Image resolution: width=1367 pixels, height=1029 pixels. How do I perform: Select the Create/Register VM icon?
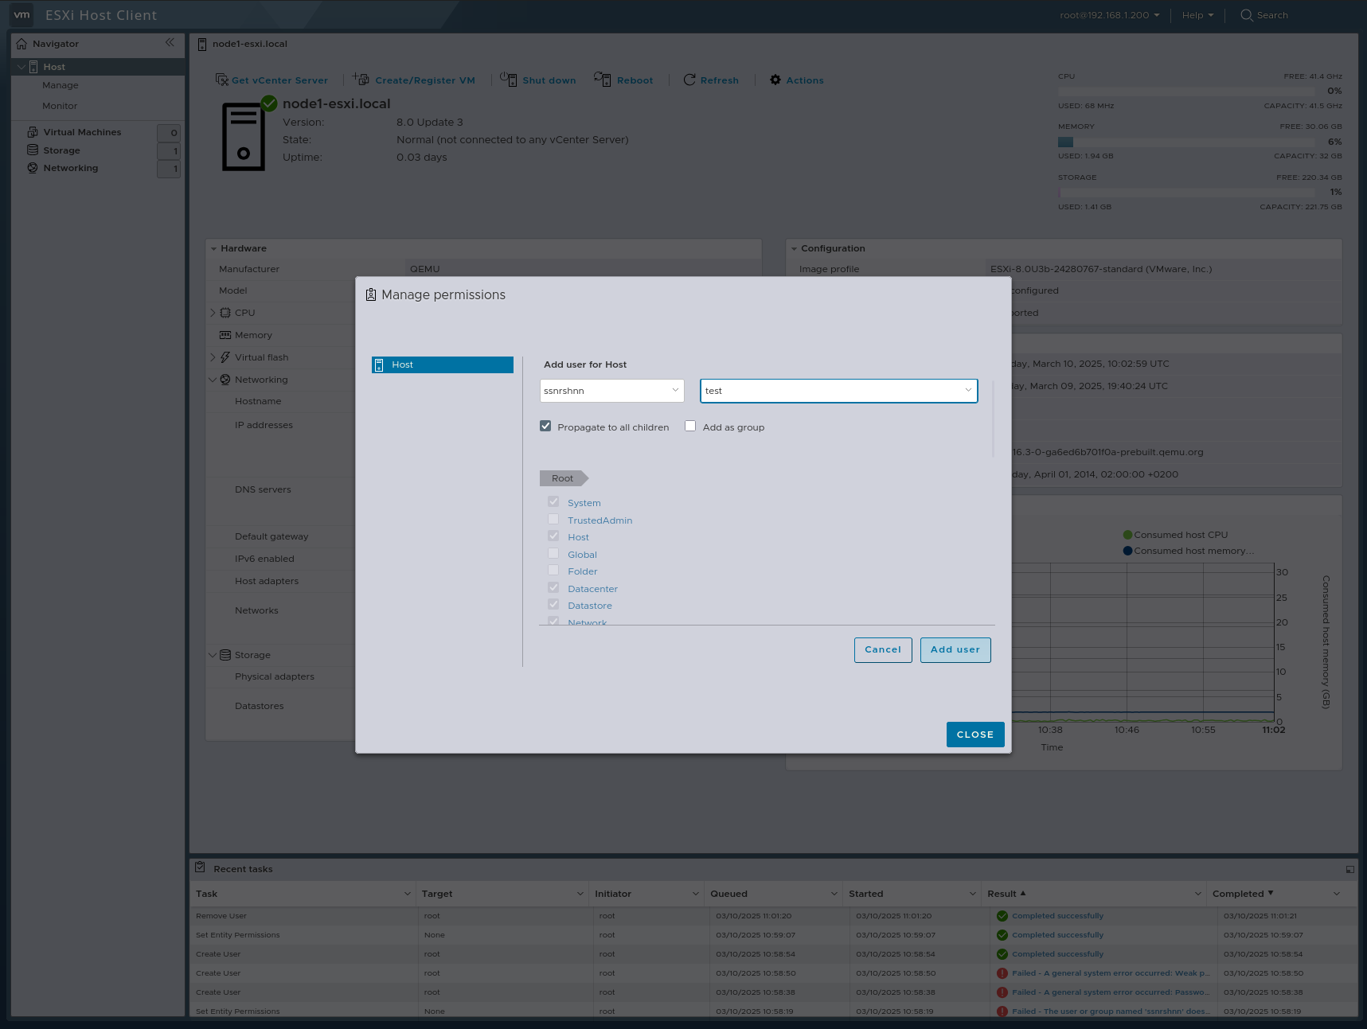point(361,80)
